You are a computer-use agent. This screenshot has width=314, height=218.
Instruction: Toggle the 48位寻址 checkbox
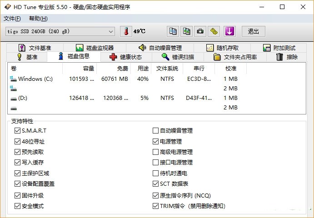[17, 142]
